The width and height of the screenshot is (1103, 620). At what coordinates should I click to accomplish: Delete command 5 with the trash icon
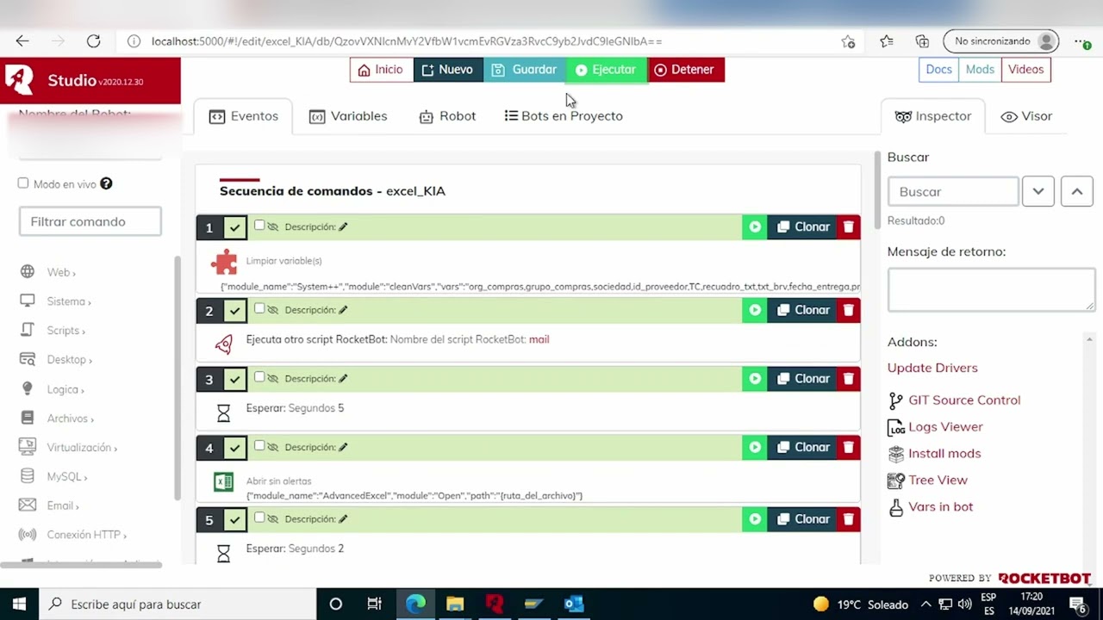pos(849,519)
